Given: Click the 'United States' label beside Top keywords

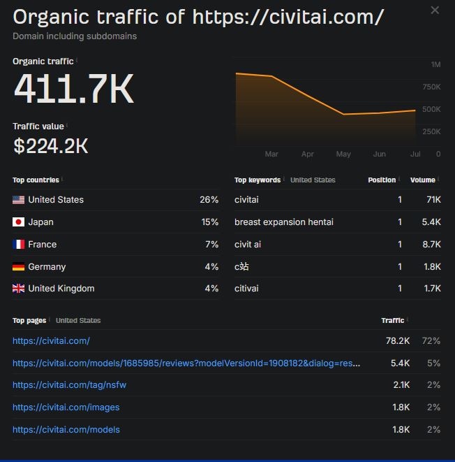Looking at the screenshot, I should (313, 180).
